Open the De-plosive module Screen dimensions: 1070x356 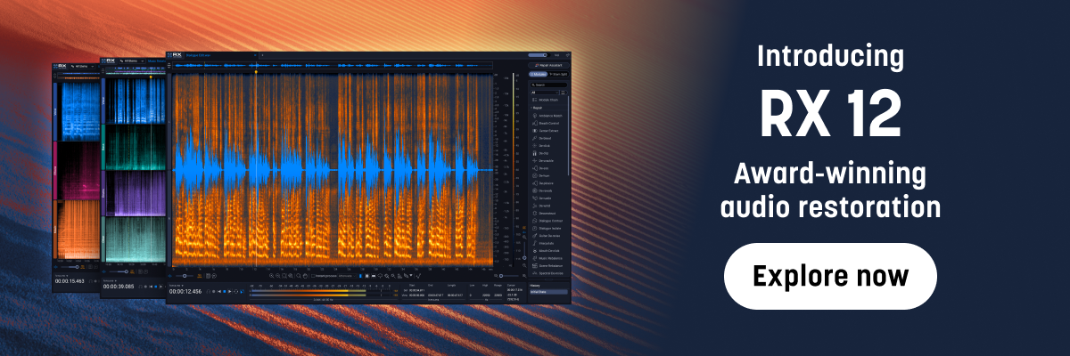(x=545, y=183)
